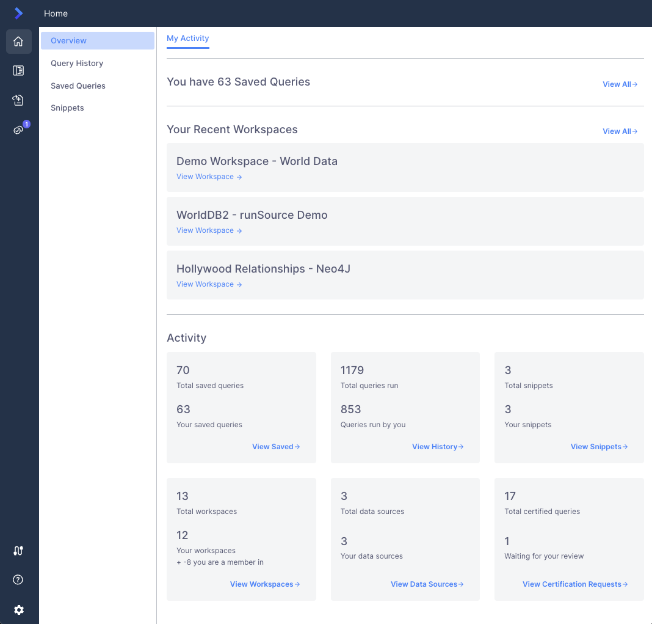Open the settings gear icon
The height and width of the screenshot is (624, 652).
pyautogui.click(x=19, y=610)
